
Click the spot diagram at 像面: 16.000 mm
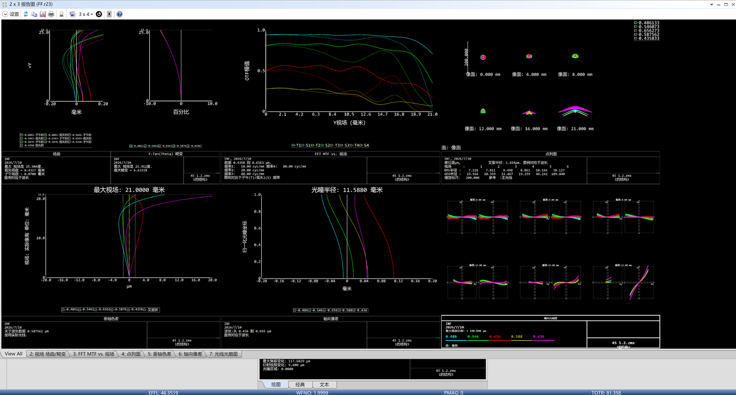[x=528, y=112]
